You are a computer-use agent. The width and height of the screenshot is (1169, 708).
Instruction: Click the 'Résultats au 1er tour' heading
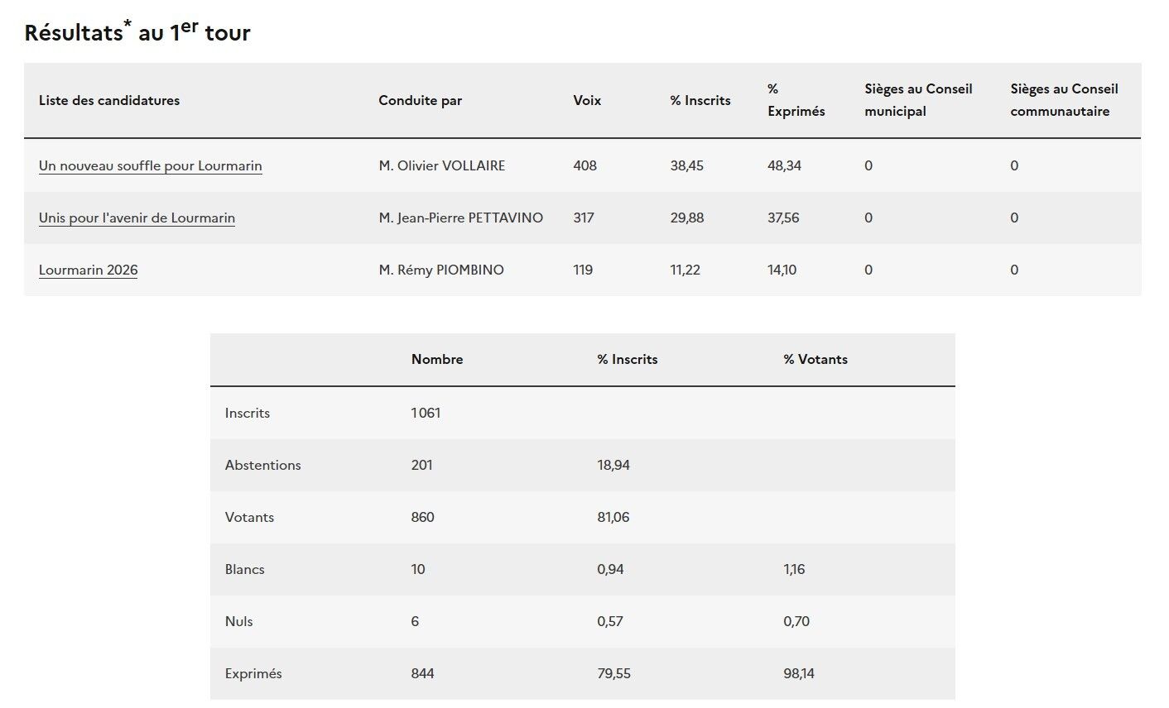[137, 32]
